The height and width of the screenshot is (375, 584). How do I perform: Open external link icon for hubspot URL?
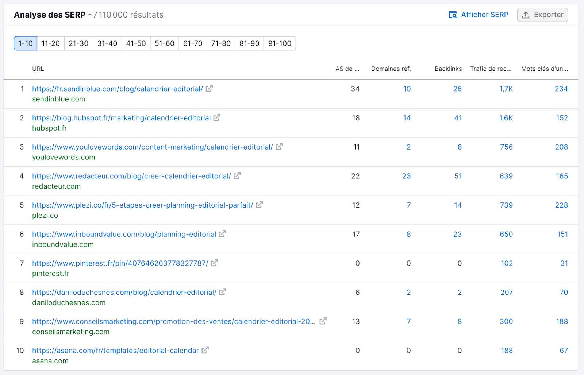click(217, 117)
